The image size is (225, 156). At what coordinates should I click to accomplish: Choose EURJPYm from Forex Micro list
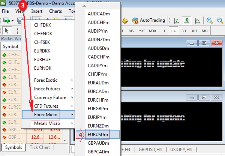tap(97, 117)
